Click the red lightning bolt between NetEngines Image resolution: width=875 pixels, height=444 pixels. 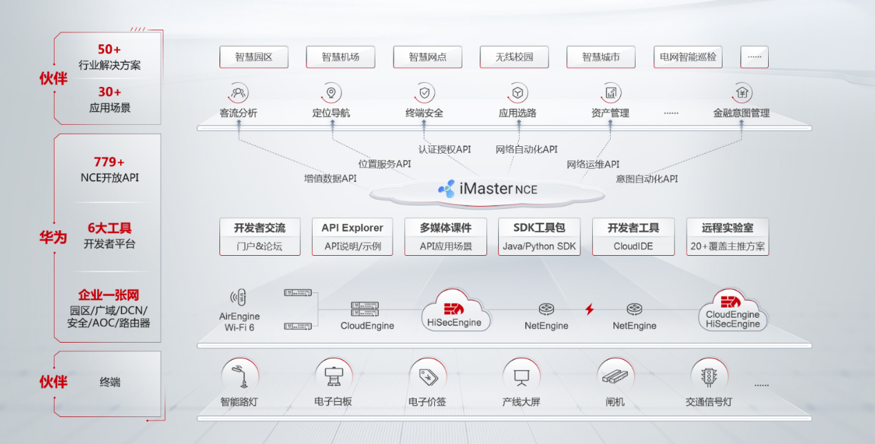(x=589, y=309)
